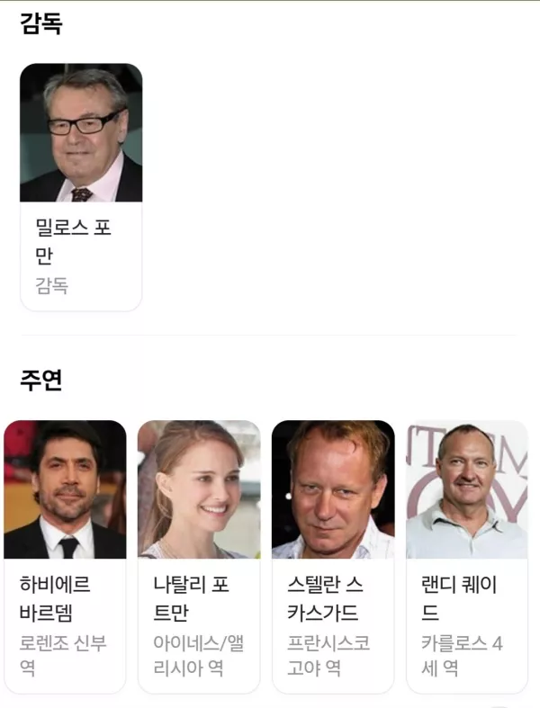This screenshot has height=708, width=540.
Task: Select the 감독 role label under 밀로스 포만
Action: [x=52, y=286]
